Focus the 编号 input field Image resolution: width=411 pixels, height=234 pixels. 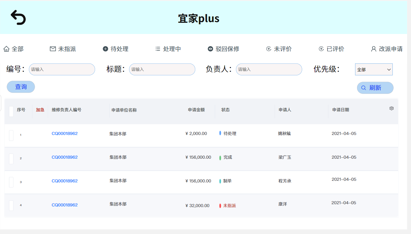(62, 69)
